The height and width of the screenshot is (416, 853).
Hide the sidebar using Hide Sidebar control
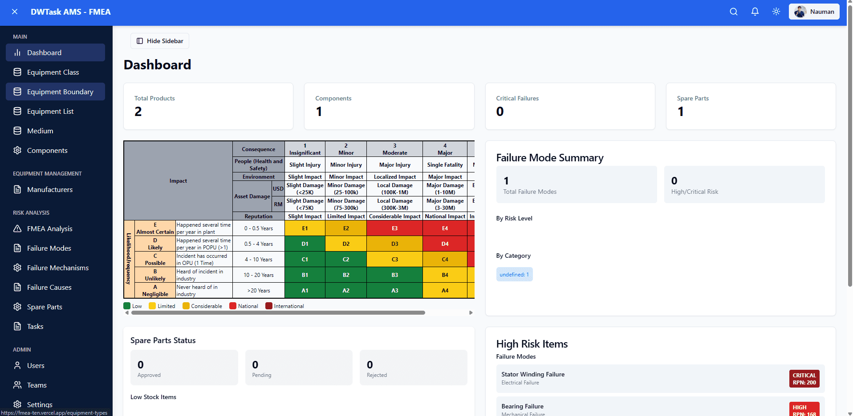click(159, 41)
